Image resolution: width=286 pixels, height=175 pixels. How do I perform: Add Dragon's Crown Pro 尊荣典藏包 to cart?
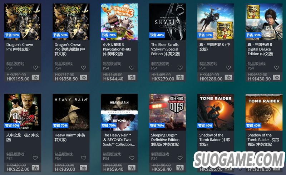[84, 78]
